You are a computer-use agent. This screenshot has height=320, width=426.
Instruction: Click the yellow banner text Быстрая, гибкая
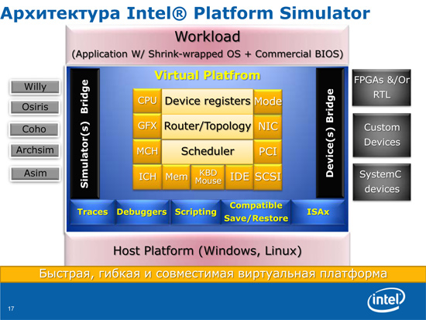coord(213,274)
